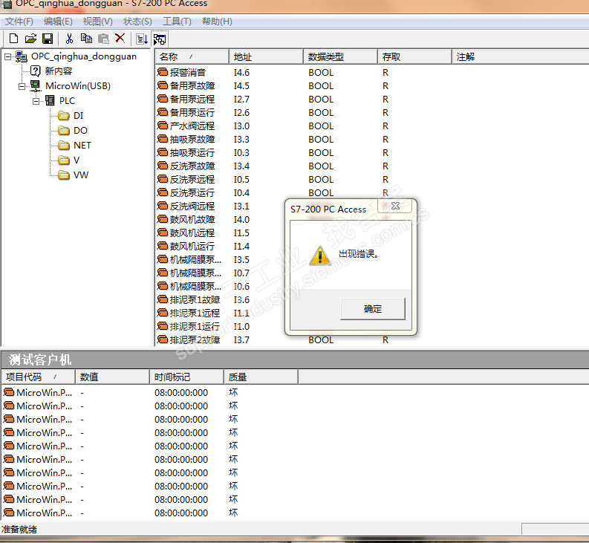The height and width of the screenshot is (543, 589).
Task: Click the test client status toolbar icon
Action: pyautogui.click(x=160, y=39)
